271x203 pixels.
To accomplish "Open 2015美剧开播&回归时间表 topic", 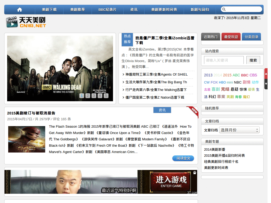I will [x=224, y=155].
